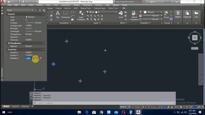Image resolution: width=205 pixels, height=115 pixels.
Task: Click the Color ByLayer swatch in General
Action: coord(27,17)
